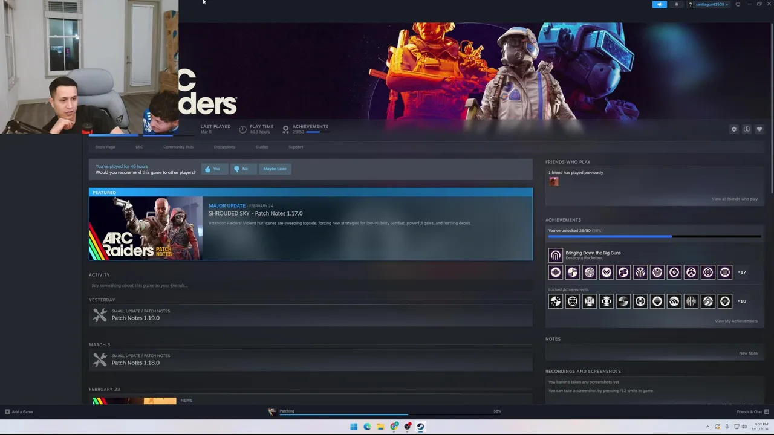Open the Community Hub tab
Screen dimensions: 774x435
tap(178, 147)
